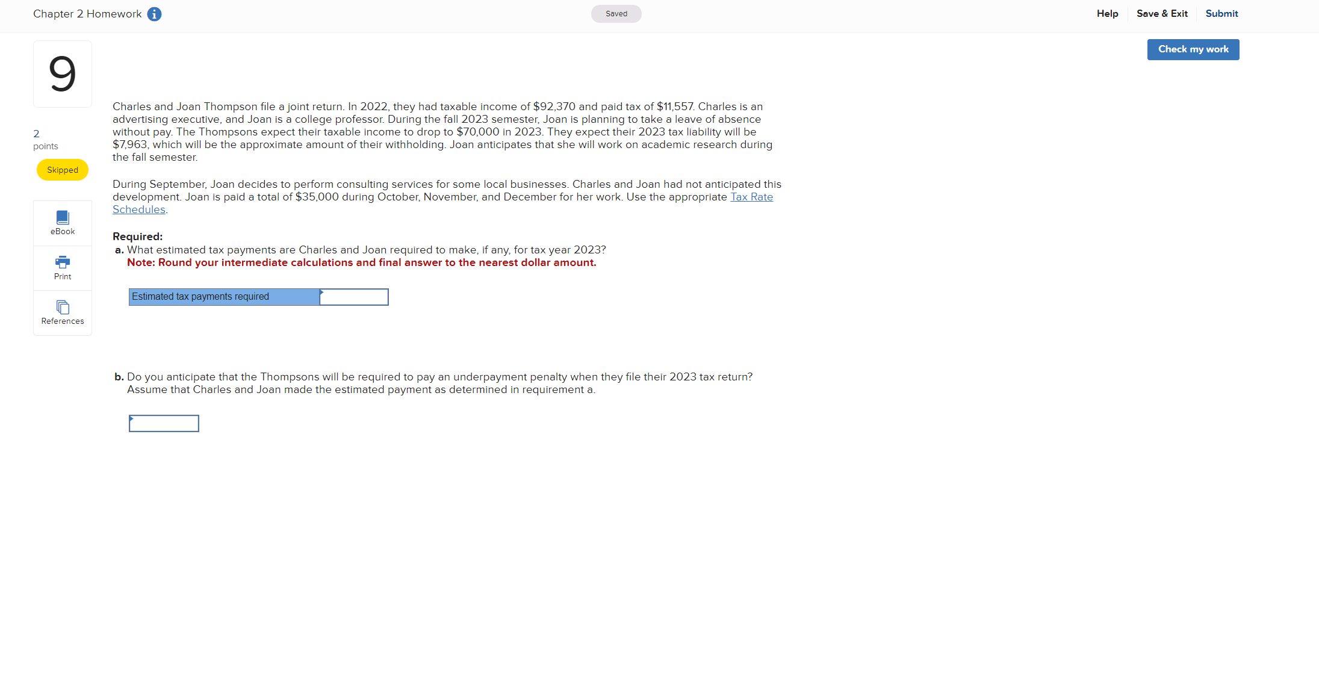
Task: Click the eBook text label
Action: coord(63,232)
